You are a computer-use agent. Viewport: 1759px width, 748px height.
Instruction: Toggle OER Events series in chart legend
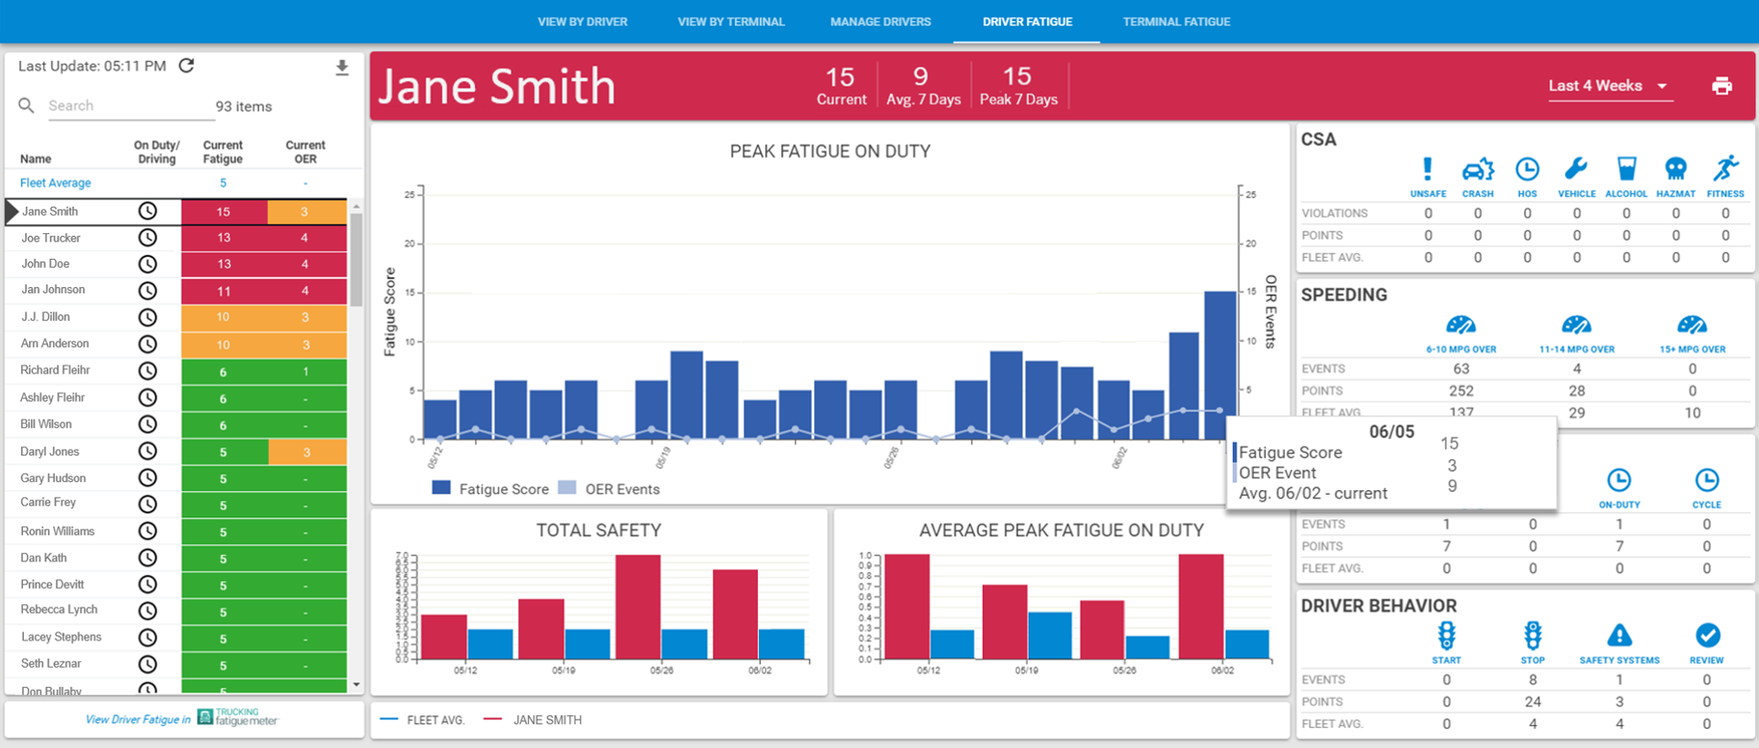click(x=609, y=489)
